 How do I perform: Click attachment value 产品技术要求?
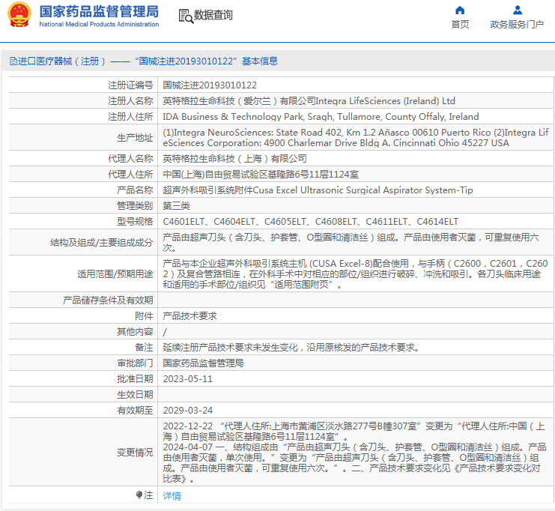pyautogui.click(x=189, y=316)
